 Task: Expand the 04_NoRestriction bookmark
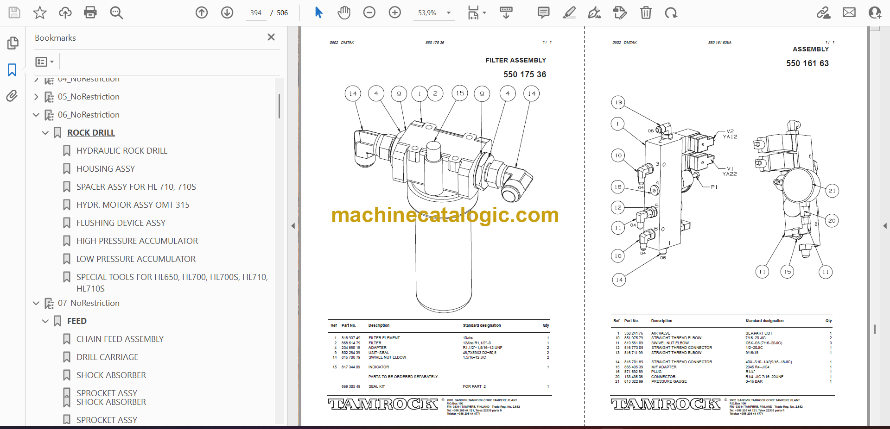coord(36,80)
